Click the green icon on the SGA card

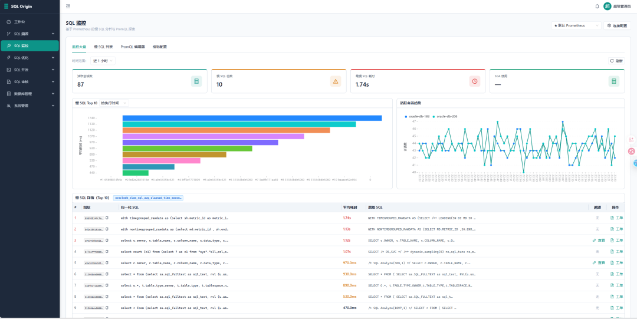click(x=614, y=81)
